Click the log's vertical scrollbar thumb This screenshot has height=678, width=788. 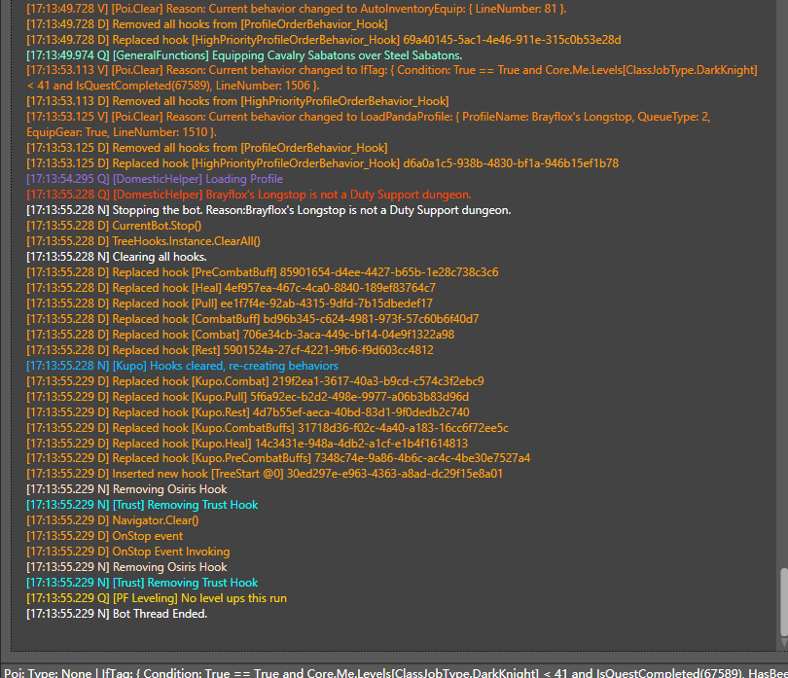coord(782,601)
